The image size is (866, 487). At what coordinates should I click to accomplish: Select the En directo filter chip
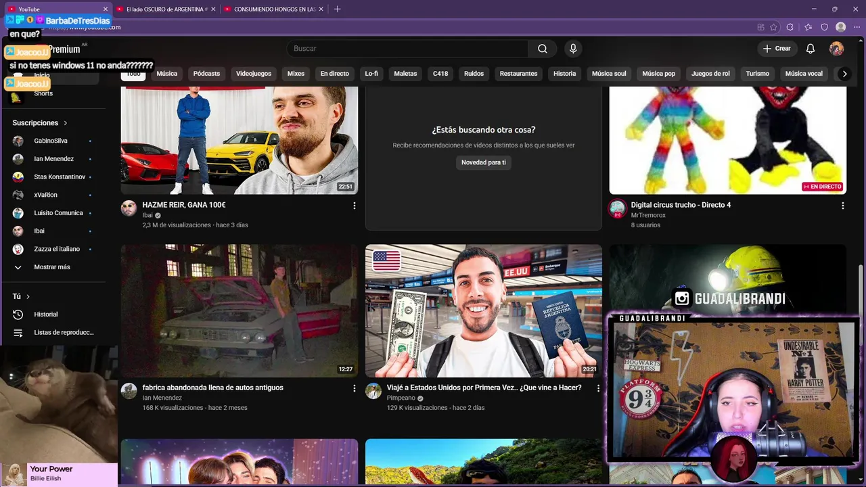[x=335, y=74]
